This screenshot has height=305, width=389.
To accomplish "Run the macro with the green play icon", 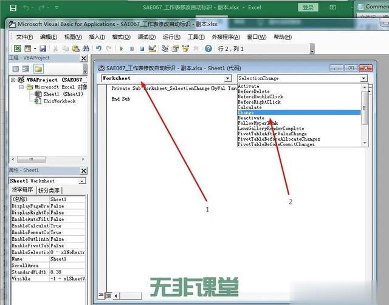I will pyautogui.click(x=122, y=49).
